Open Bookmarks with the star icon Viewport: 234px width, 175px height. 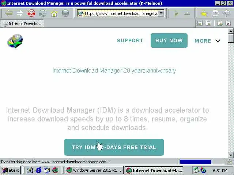point(204,13)
